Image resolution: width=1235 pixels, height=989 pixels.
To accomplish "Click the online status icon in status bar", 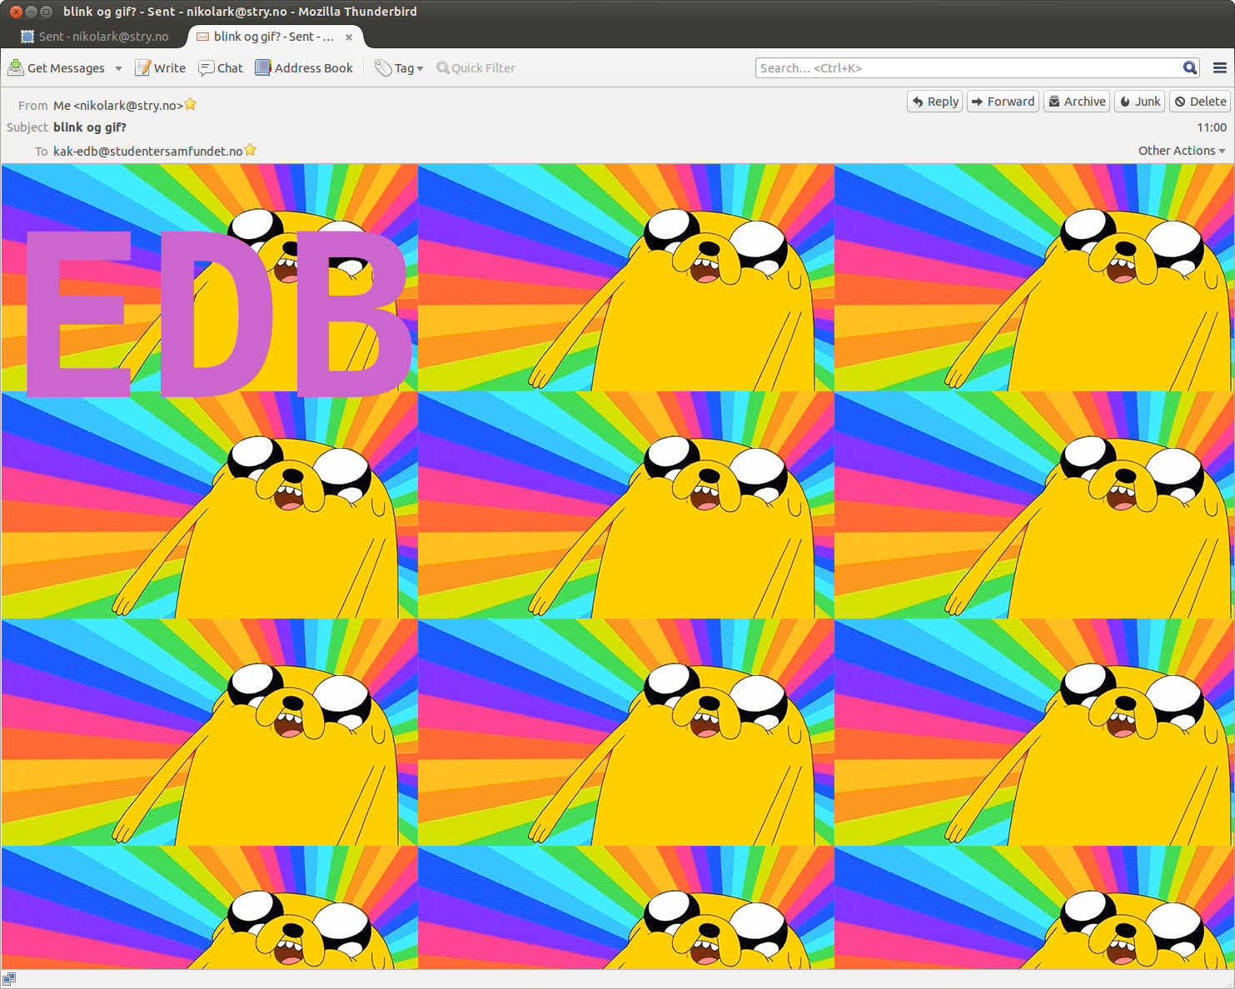I will (9, 979).
